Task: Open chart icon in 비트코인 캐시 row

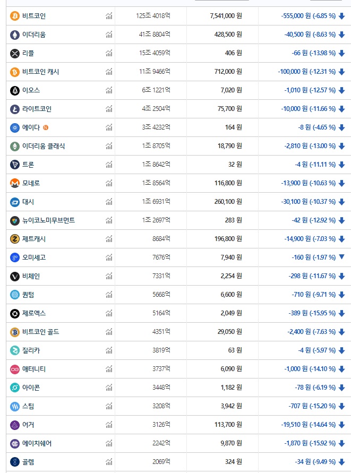Action: [109, 72]
